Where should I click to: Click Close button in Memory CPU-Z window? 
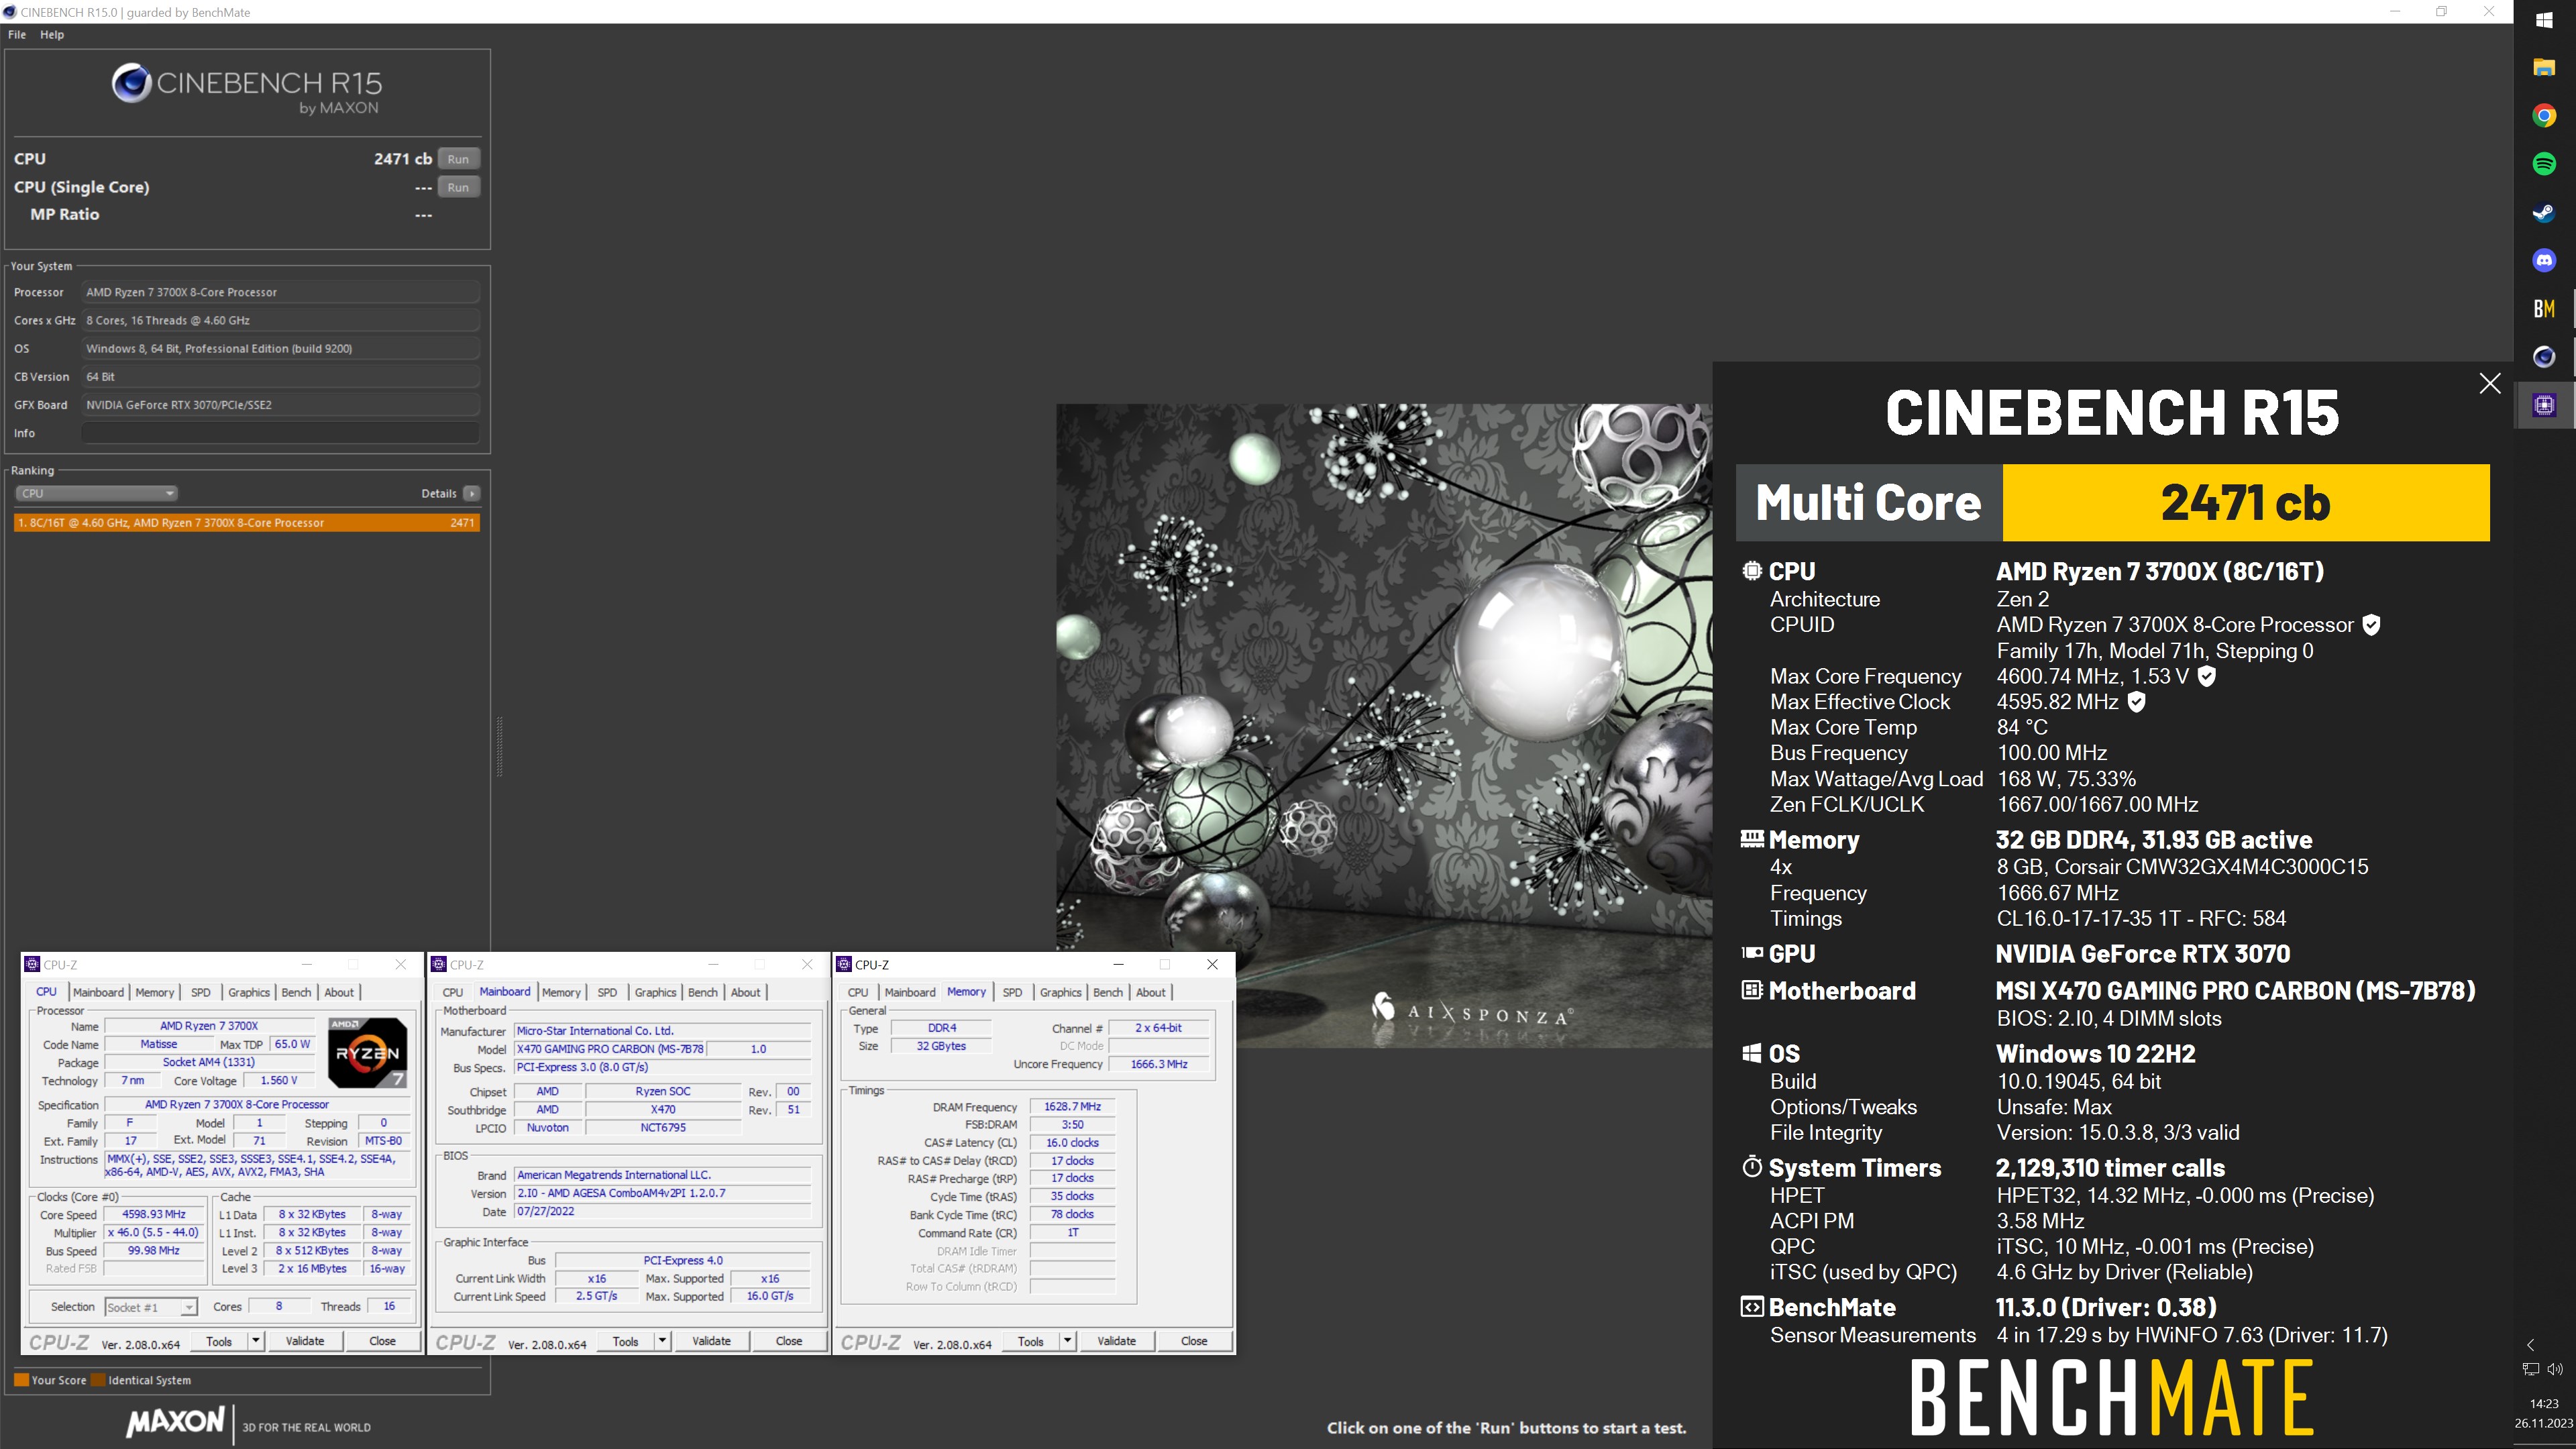coord(1194,1341)
